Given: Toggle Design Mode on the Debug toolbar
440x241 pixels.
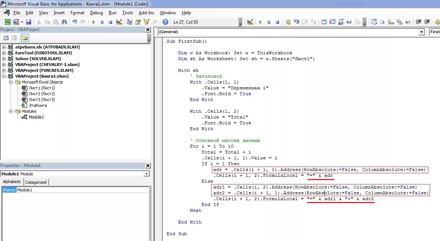Looking at the screenshot, I should click(x=250, y=22).
